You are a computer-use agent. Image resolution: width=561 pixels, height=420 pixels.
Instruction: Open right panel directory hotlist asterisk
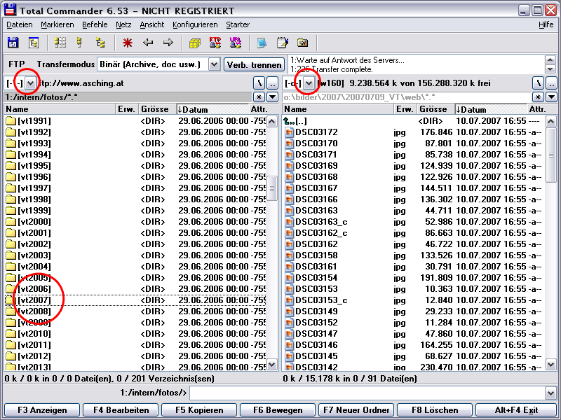pos(538,97)
